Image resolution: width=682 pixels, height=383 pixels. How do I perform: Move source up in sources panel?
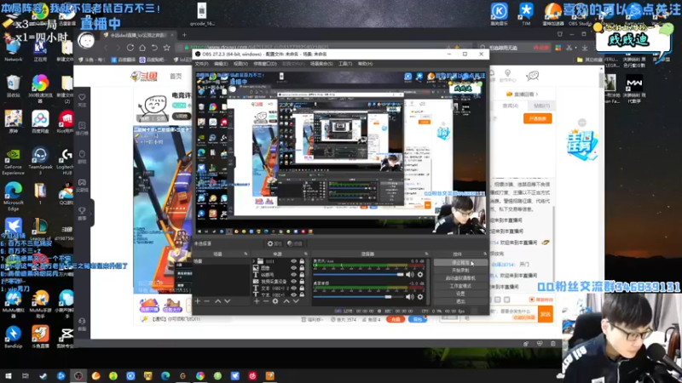click(286, 301)
